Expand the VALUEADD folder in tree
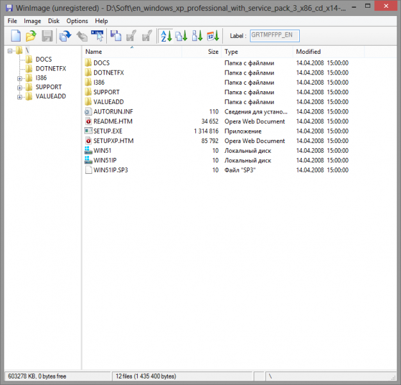Viewport: 401px width, 385px height. (19, 97)
